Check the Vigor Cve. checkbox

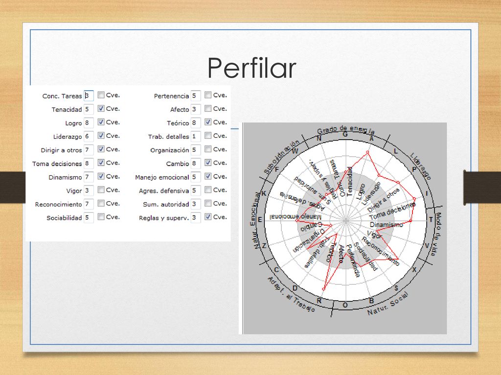tap(101, 190)
